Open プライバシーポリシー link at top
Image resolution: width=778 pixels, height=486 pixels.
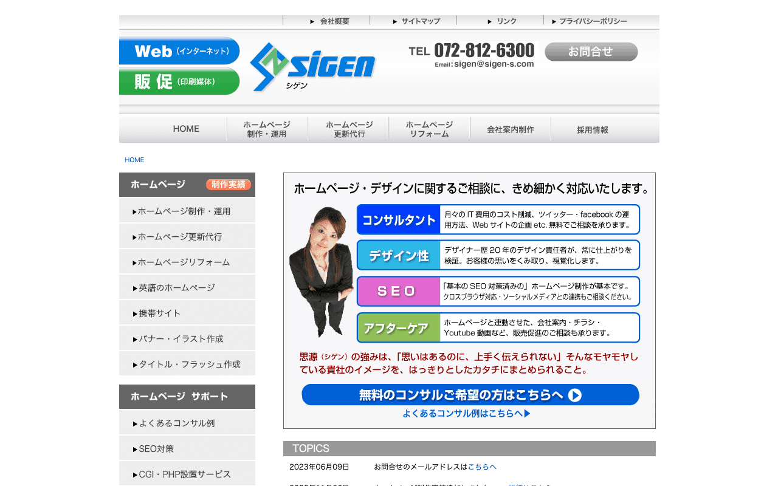click(x=590, y=21)
